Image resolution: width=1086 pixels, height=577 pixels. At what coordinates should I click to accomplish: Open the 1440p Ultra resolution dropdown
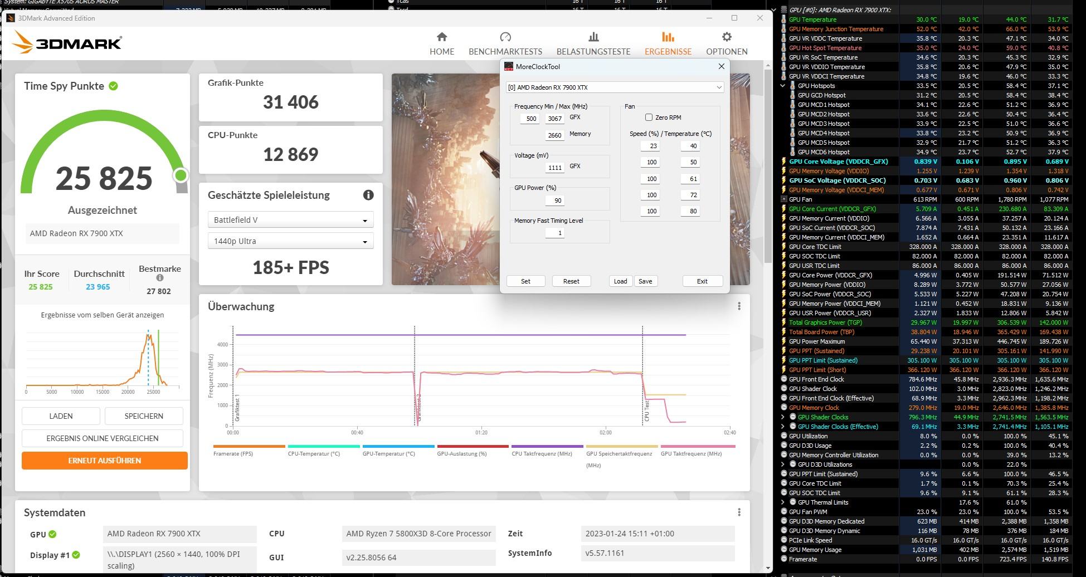pyautogui.click(x=290, y=241)
